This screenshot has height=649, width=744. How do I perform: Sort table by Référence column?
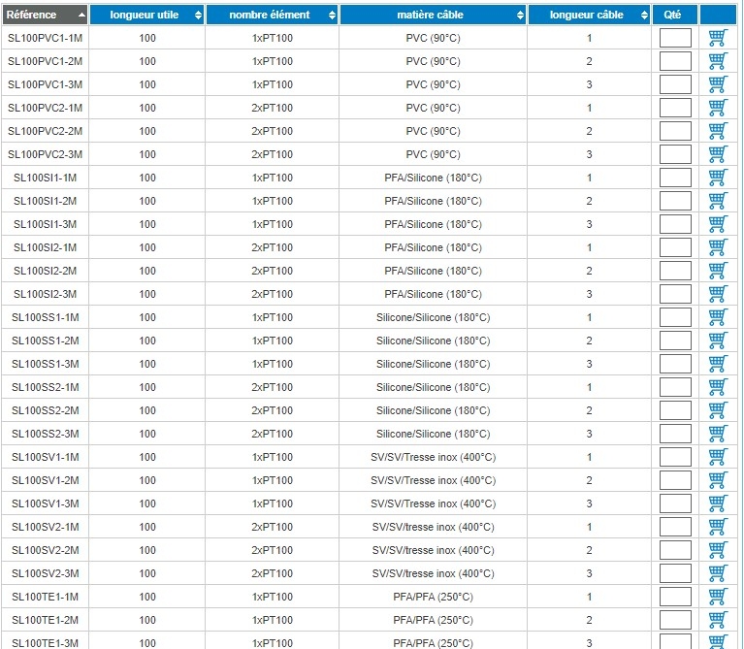coord(45,15)
